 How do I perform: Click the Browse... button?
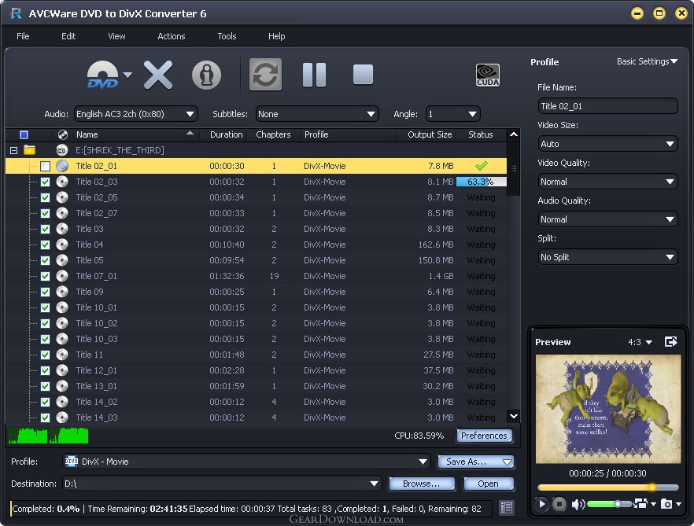pos(422,484)
